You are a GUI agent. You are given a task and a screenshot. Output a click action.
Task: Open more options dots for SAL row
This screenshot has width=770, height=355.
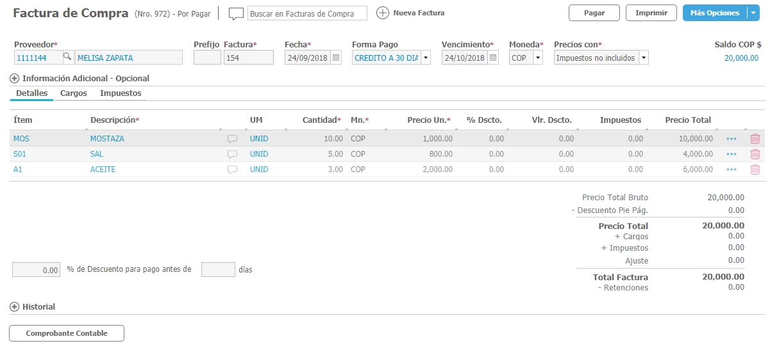pyautogui.click(x=732, y=154)
